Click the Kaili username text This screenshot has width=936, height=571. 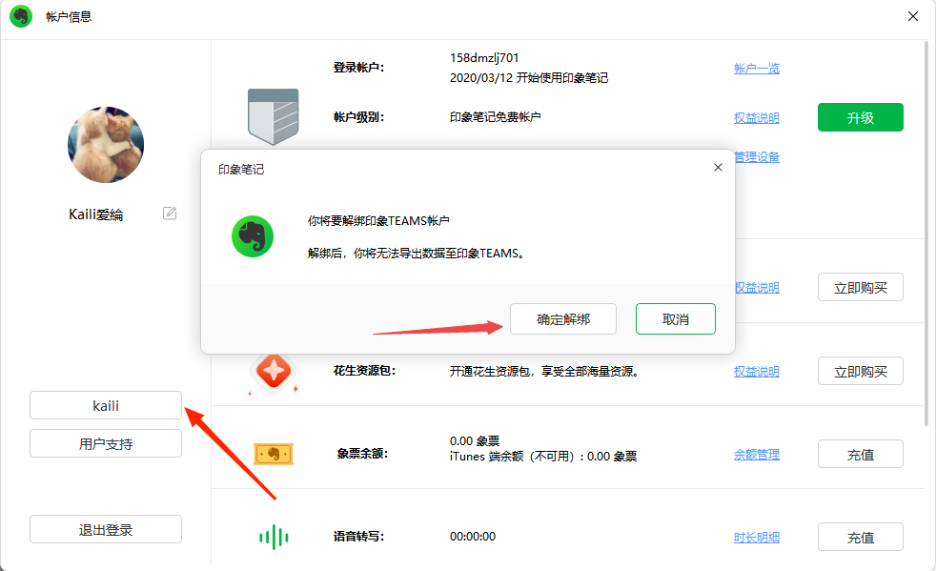click(96, 214)
